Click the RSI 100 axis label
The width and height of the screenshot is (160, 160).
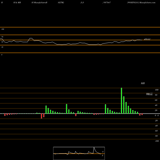3,29
